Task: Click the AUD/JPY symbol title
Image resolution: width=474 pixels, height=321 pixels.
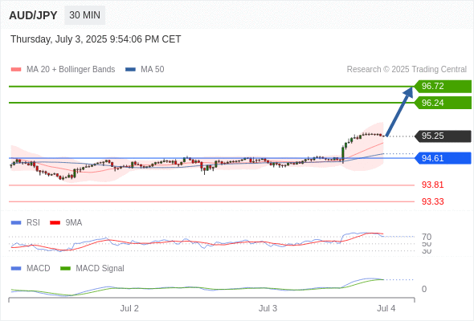Action: (33, 15)
